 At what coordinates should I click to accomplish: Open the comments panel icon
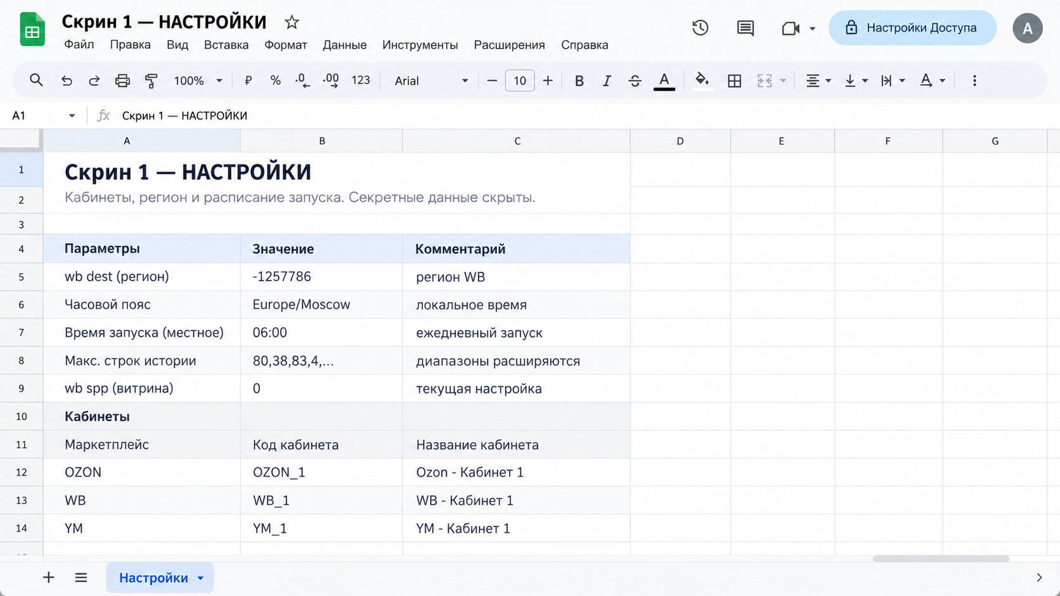click(745, 28)
